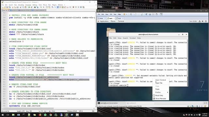209x117 pixels.
Task: Toggle Show All Characters icon in Notepad++
Action: pos(55,7)
